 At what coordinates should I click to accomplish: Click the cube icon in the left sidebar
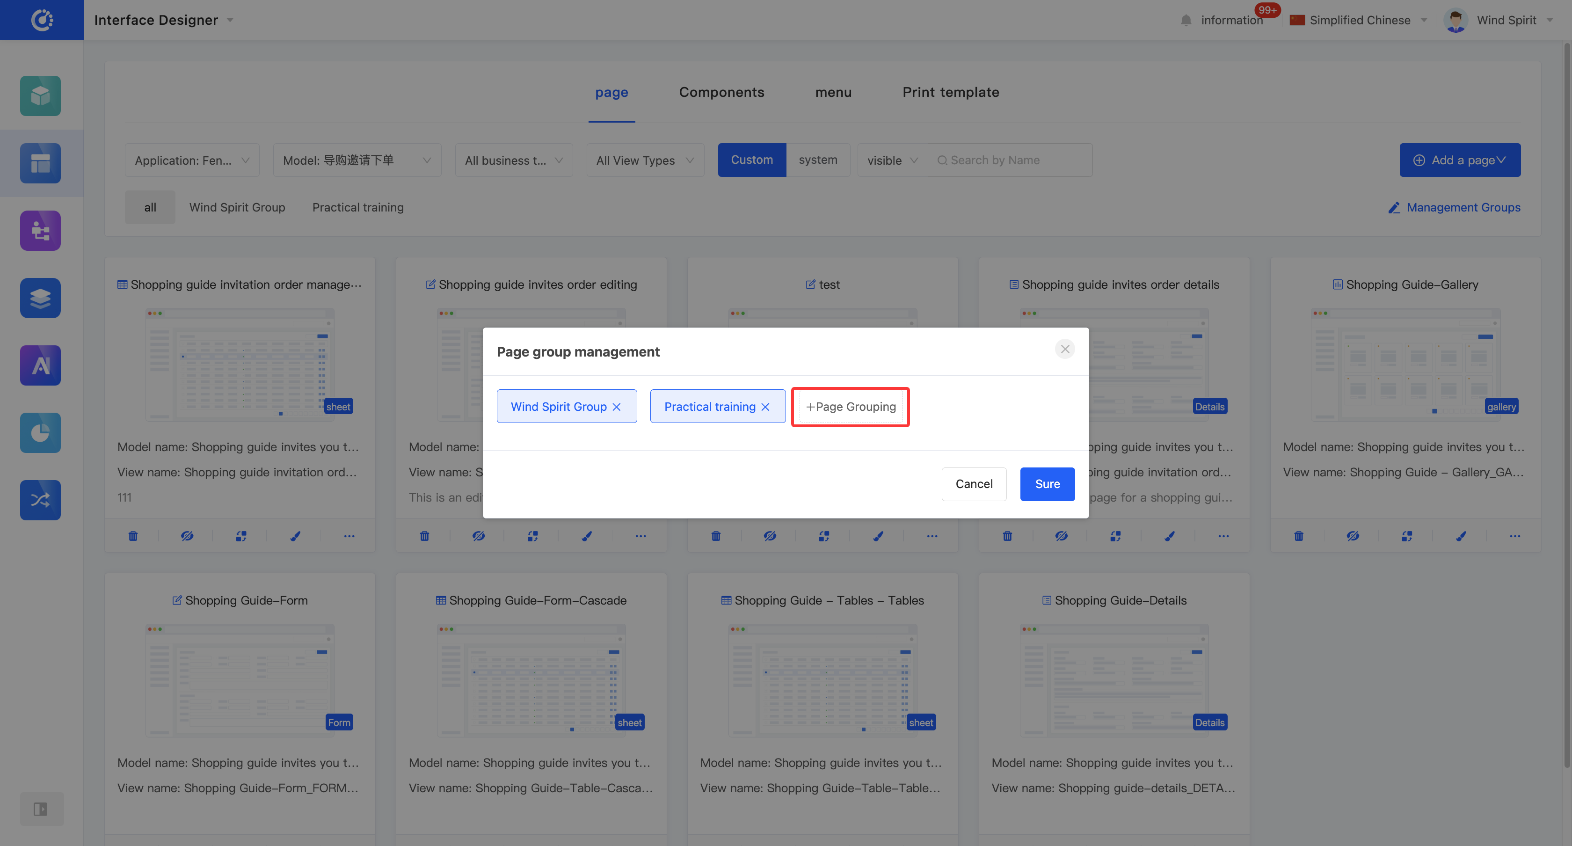pyautogui.click(x=40, y=96)
